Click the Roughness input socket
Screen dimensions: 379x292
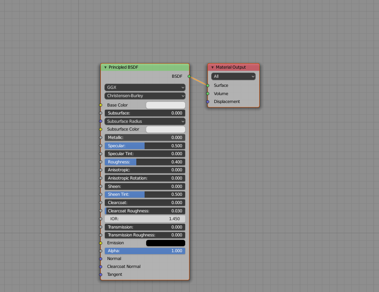[100, 162]
